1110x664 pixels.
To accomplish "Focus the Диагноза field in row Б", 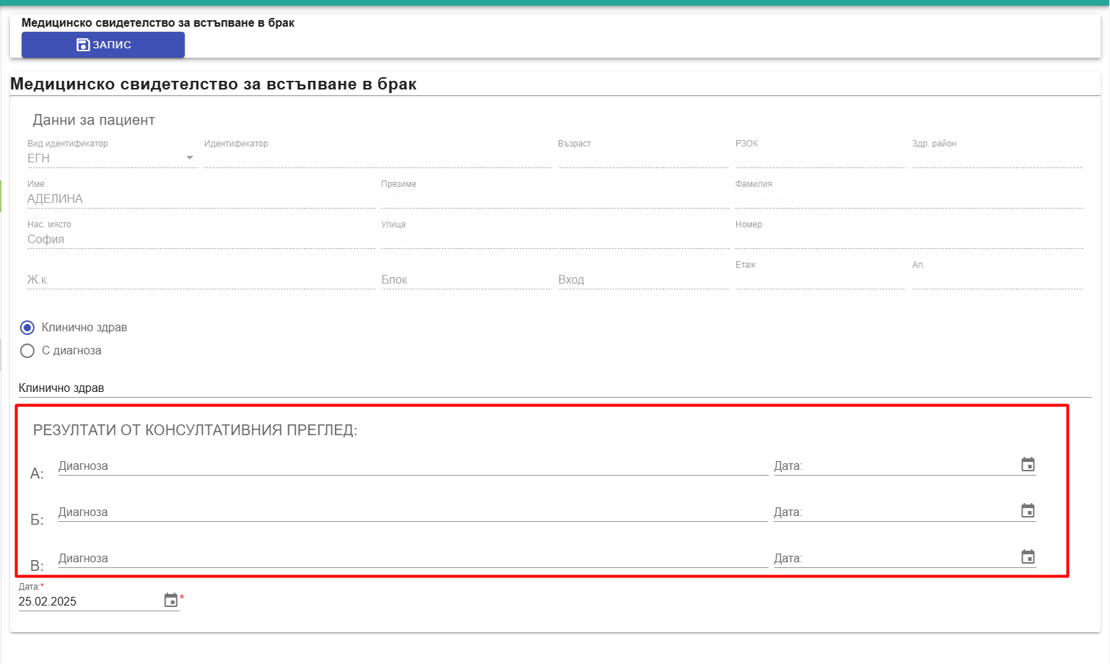I will pyautogui.click(x=413, y=512).
